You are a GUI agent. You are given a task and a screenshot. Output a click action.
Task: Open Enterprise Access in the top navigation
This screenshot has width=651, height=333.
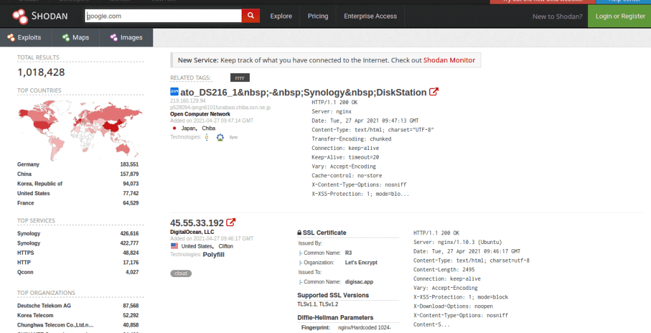[x=371, y=16]
